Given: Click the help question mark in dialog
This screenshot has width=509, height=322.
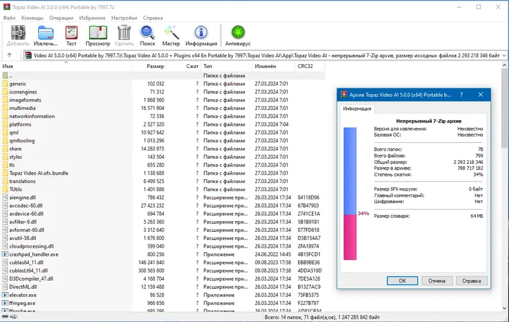Looking at the screenshot, I should 461,95.
